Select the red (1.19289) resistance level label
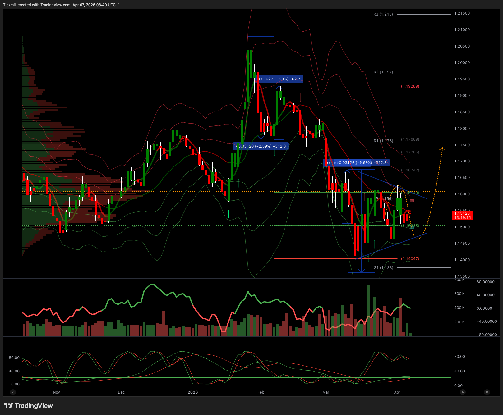The image size is (503, 415). (x=410, y=86)
